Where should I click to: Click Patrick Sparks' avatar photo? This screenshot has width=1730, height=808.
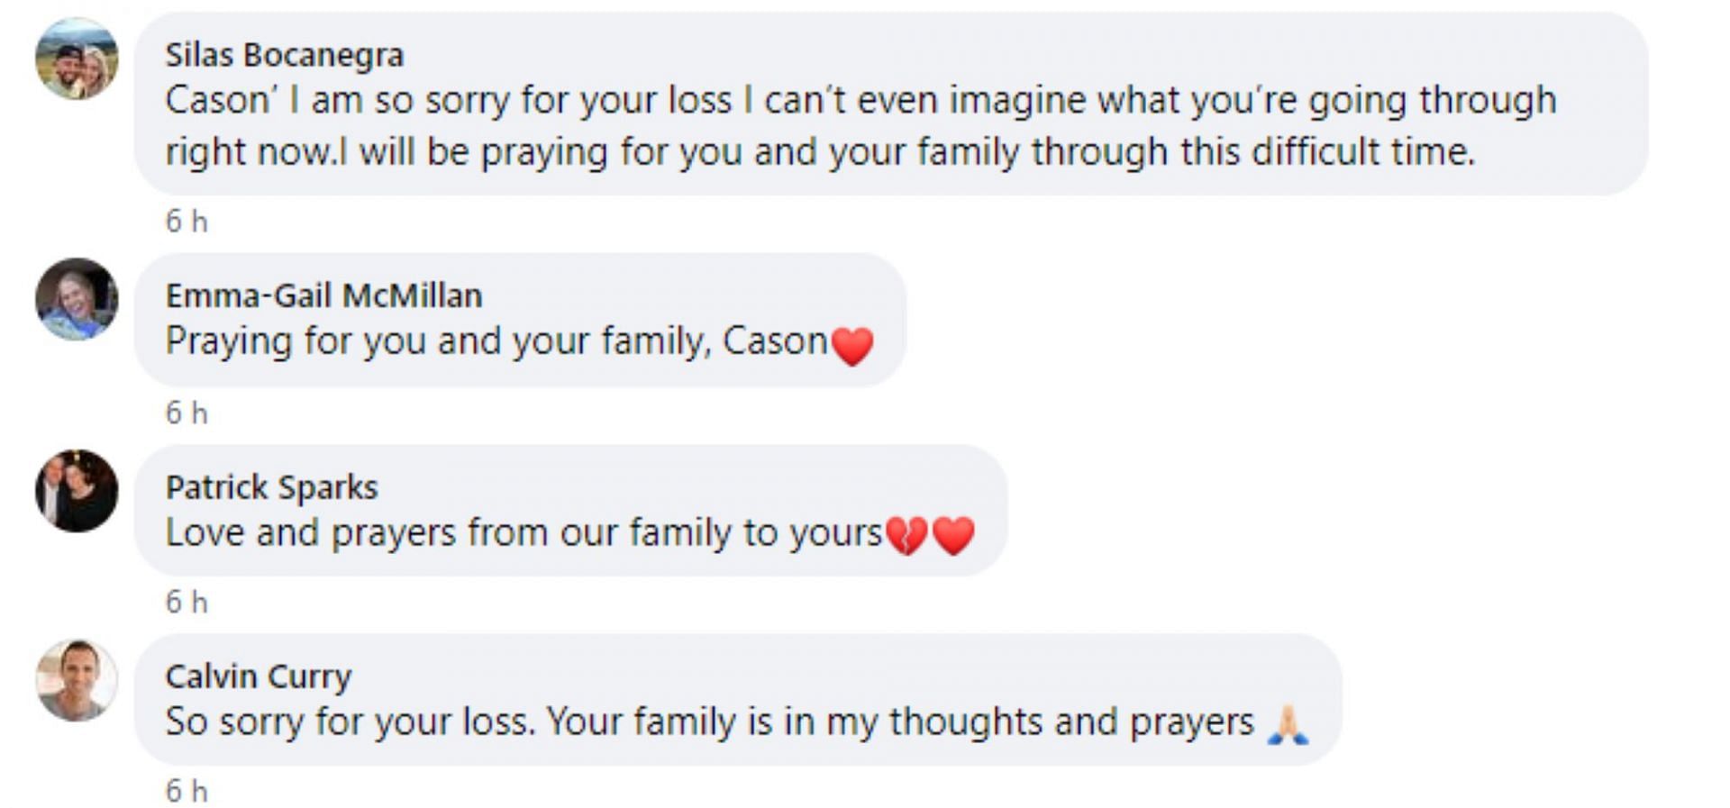(77, 491)
